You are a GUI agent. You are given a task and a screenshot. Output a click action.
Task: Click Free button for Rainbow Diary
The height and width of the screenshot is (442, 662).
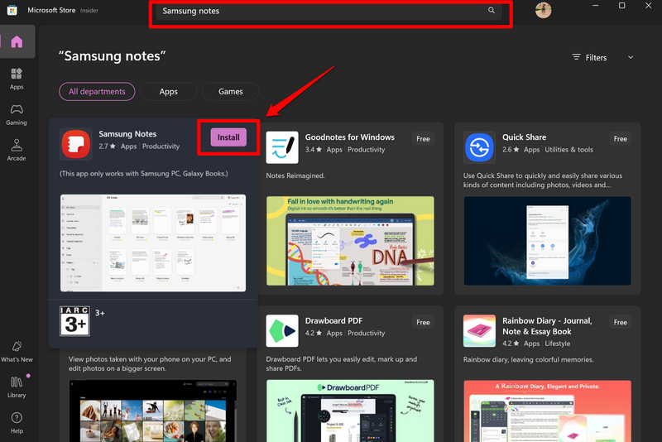(x=620, y=322)
